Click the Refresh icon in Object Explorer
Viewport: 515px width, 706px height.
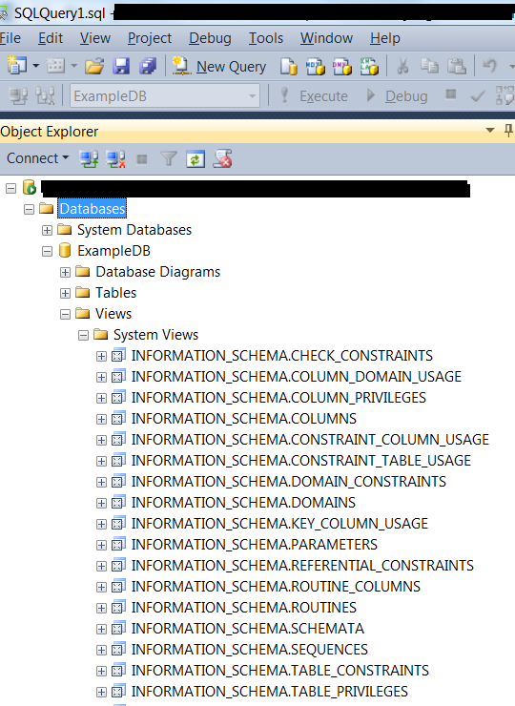196,159
